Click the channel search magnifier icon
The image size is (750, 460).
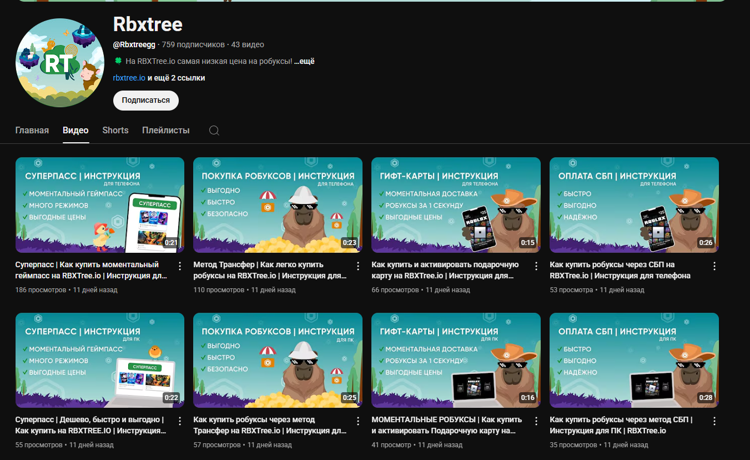(214, 131)
